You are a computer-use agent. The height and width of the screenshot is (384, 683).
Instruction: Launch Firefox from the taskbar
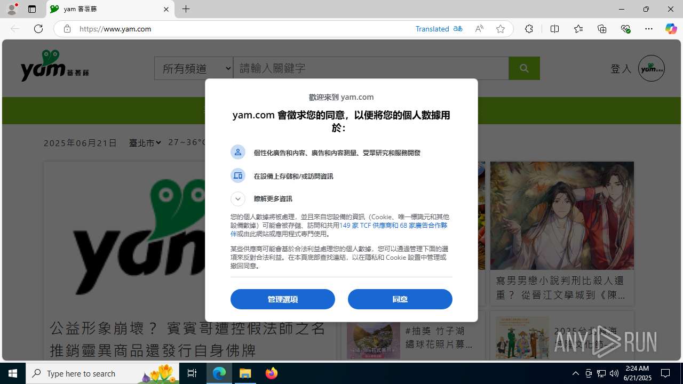[x=272, y=373]
